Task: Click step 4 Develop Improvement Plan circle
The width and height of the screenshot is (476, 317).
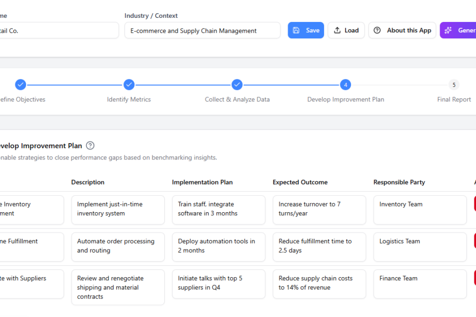Action: (345, 84)
